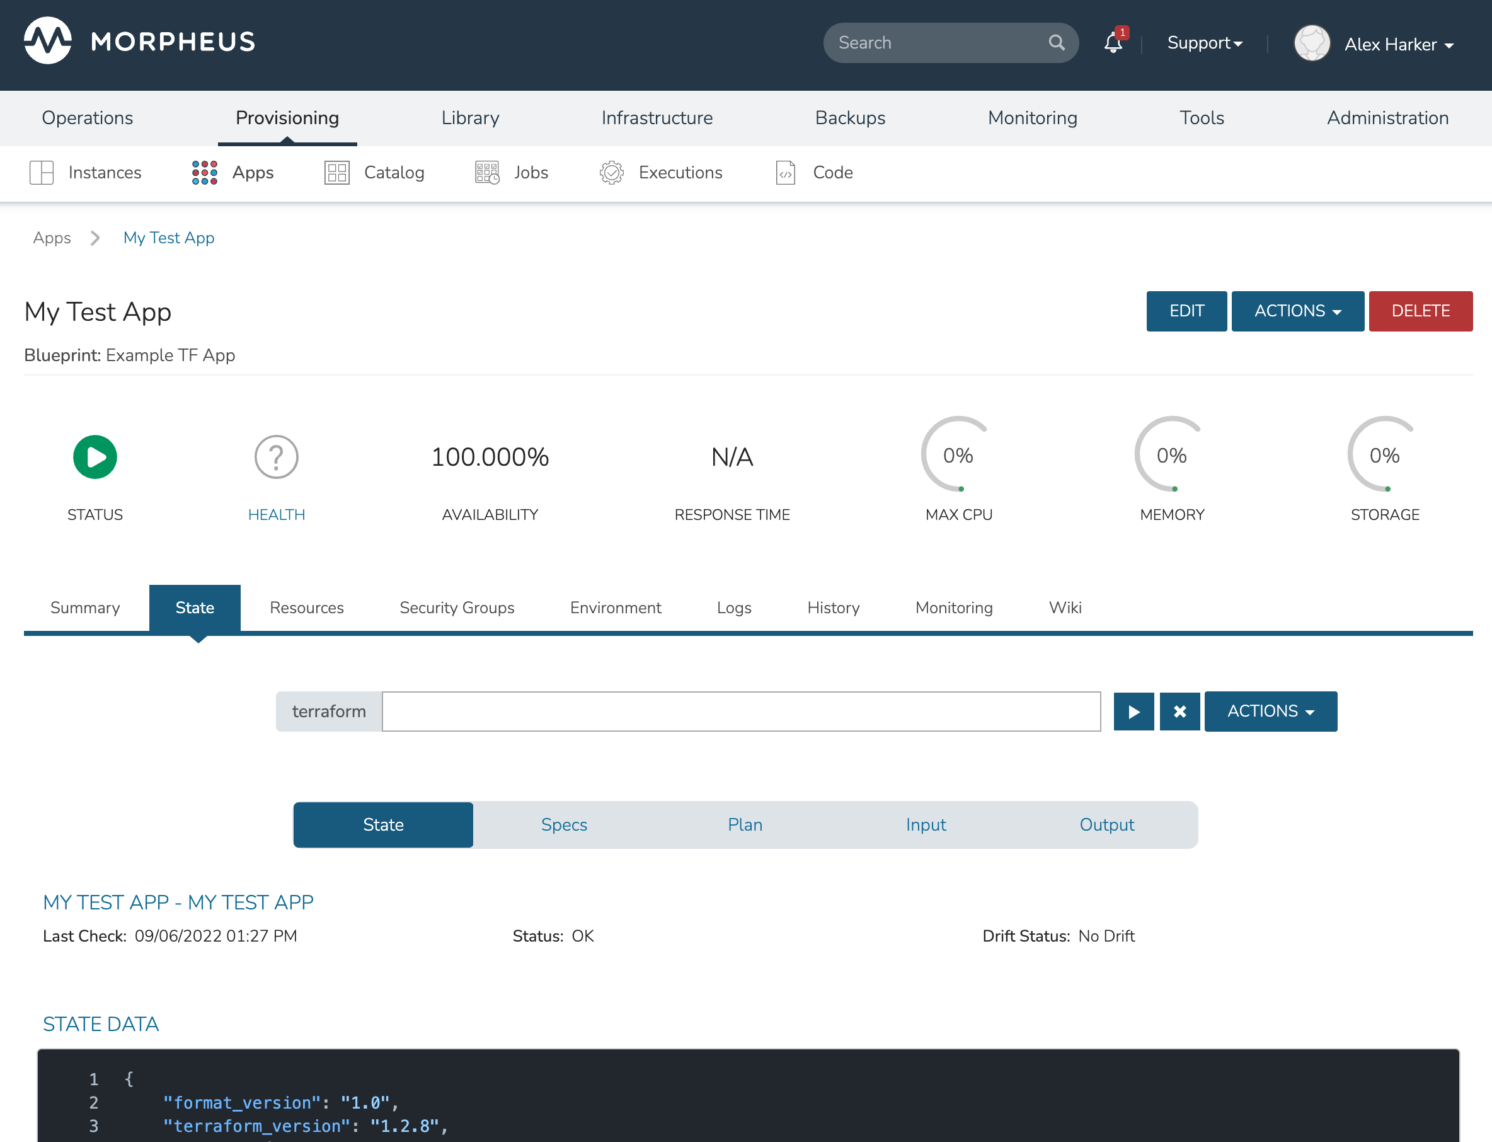Click the Health question mark icon
The height and width of the screenshot is (1142, 1492).
(x=276, y=457)
